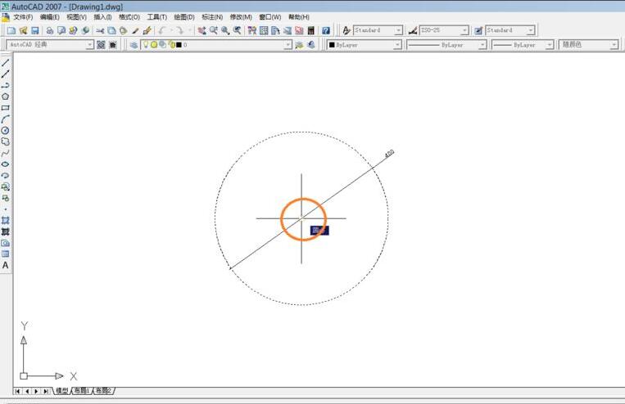This screenshot has width=625, height=404.
Task: Expand the ISO-25 dimension style dropdown
Action: (464, 30)
